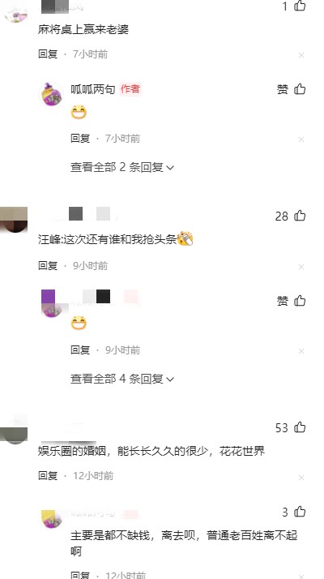This screenshot has height=579, width=324.
Task: Open avatar of the 汪峰 comment poster
Action: [x=14, y=220]
